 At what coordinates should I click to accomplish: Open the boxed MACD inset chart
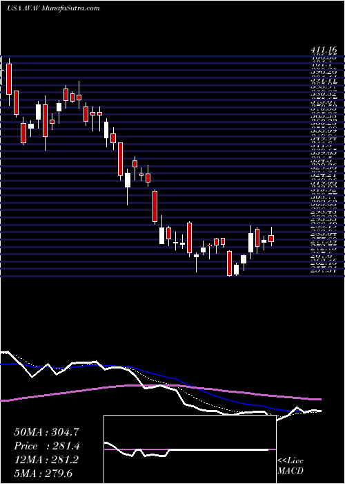click(x=190, y=449)
